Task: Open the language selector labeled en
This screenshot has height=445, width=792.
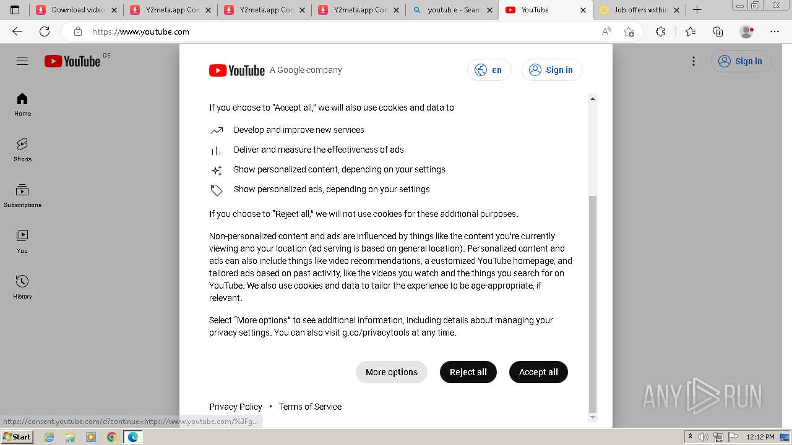Action: coord(489,70)
